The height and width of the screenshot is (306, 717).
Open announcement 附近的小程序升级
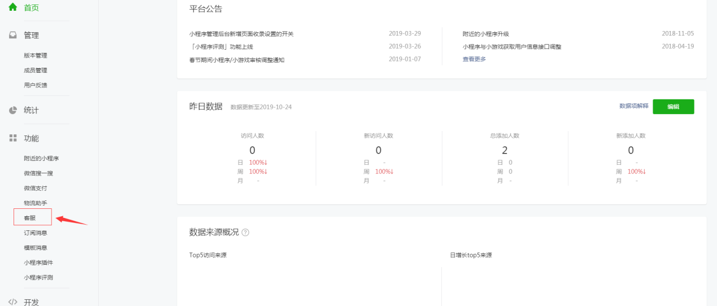(486, 34)
